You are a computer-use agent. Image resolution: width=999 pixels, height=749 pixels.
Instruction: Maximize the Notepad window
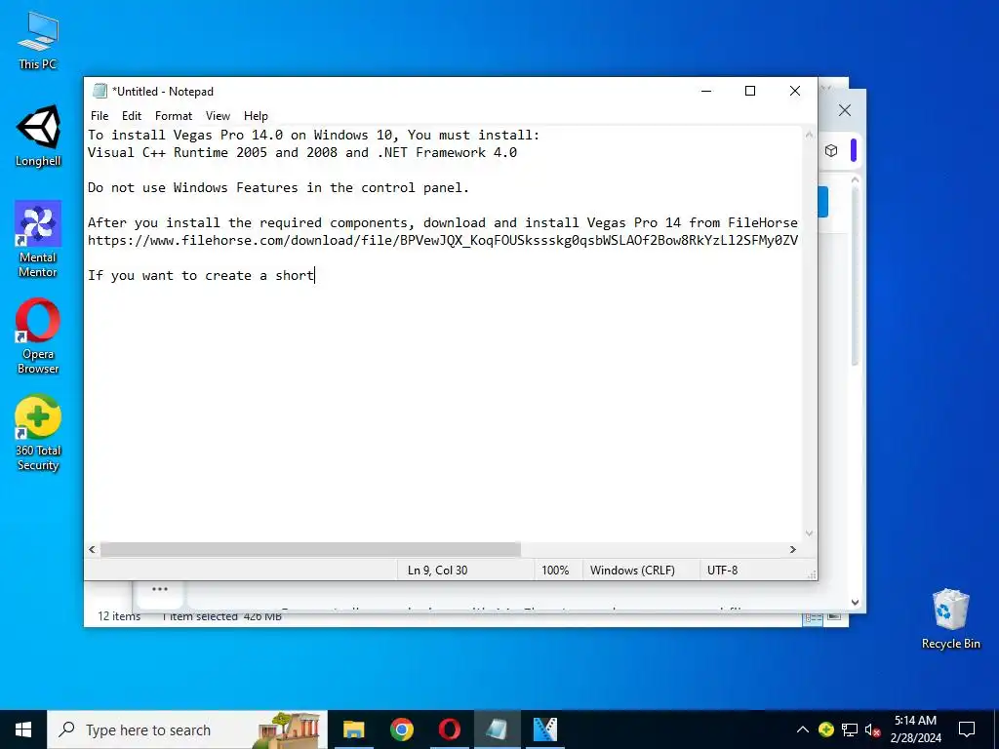(x=750, y=91)
